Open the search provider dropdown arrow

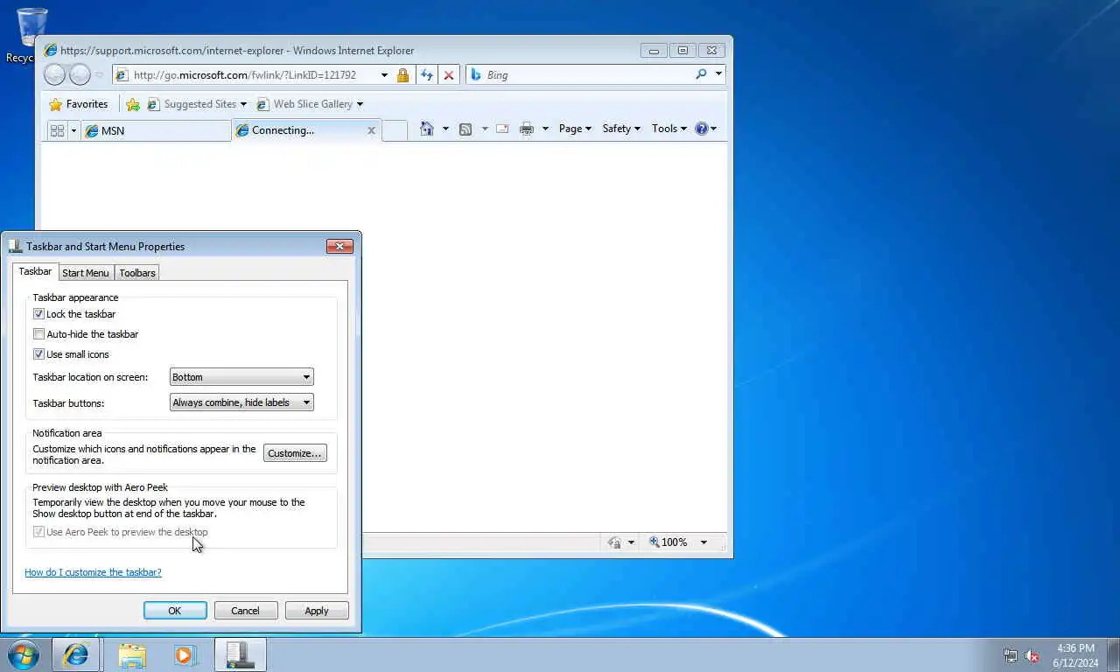718,74
